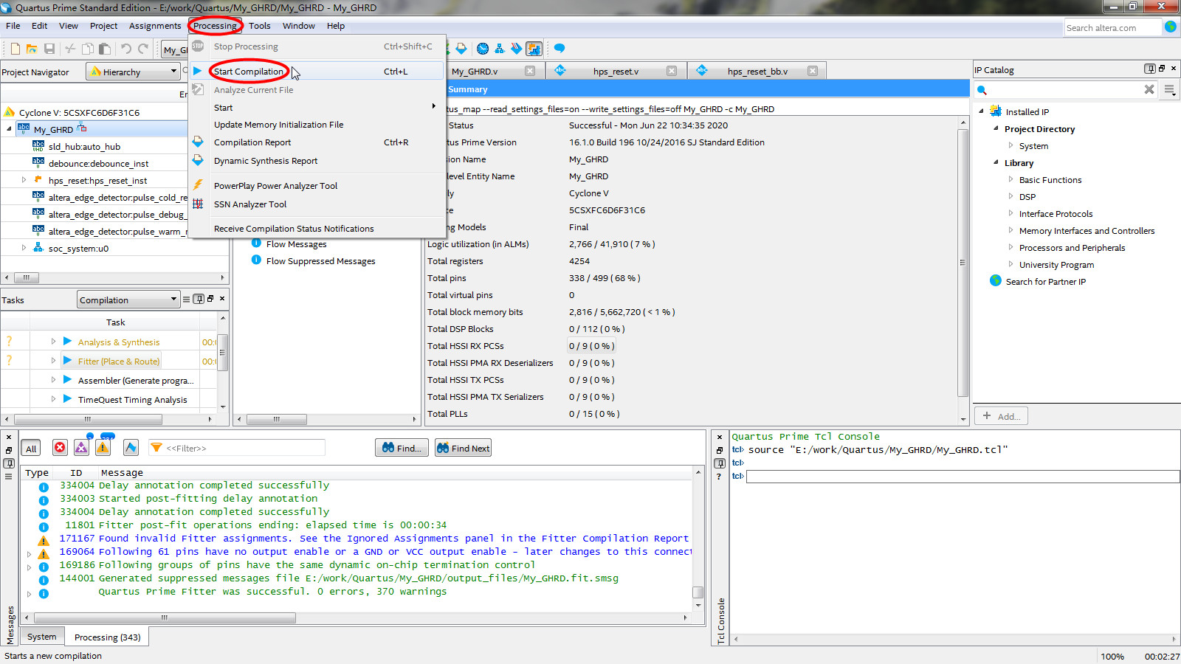Open the Programmer icon in toolbar

click(x=517, y=49)
